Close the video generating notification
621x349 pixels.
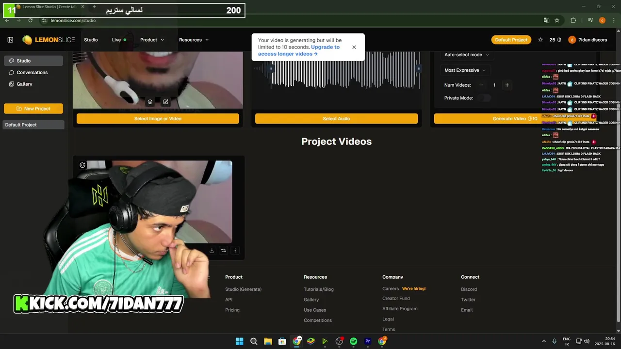(x=354, y=47)
